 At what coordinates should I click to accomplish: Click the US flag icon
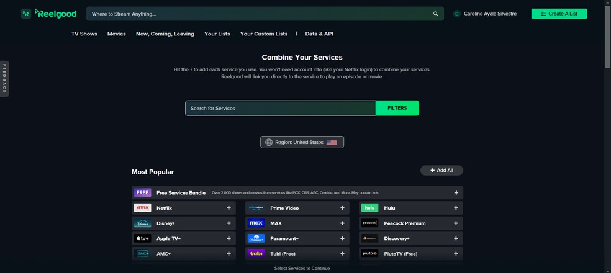point(332,143)
